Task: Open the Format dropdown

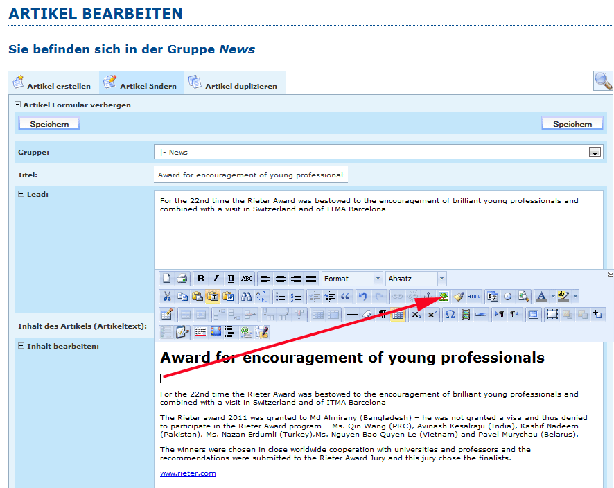Action: coord(352,279)
